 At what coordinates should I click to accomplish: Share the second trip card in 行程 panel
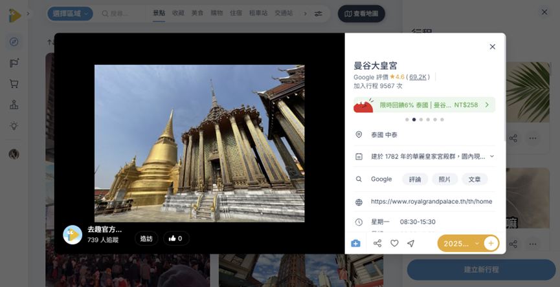513,244
